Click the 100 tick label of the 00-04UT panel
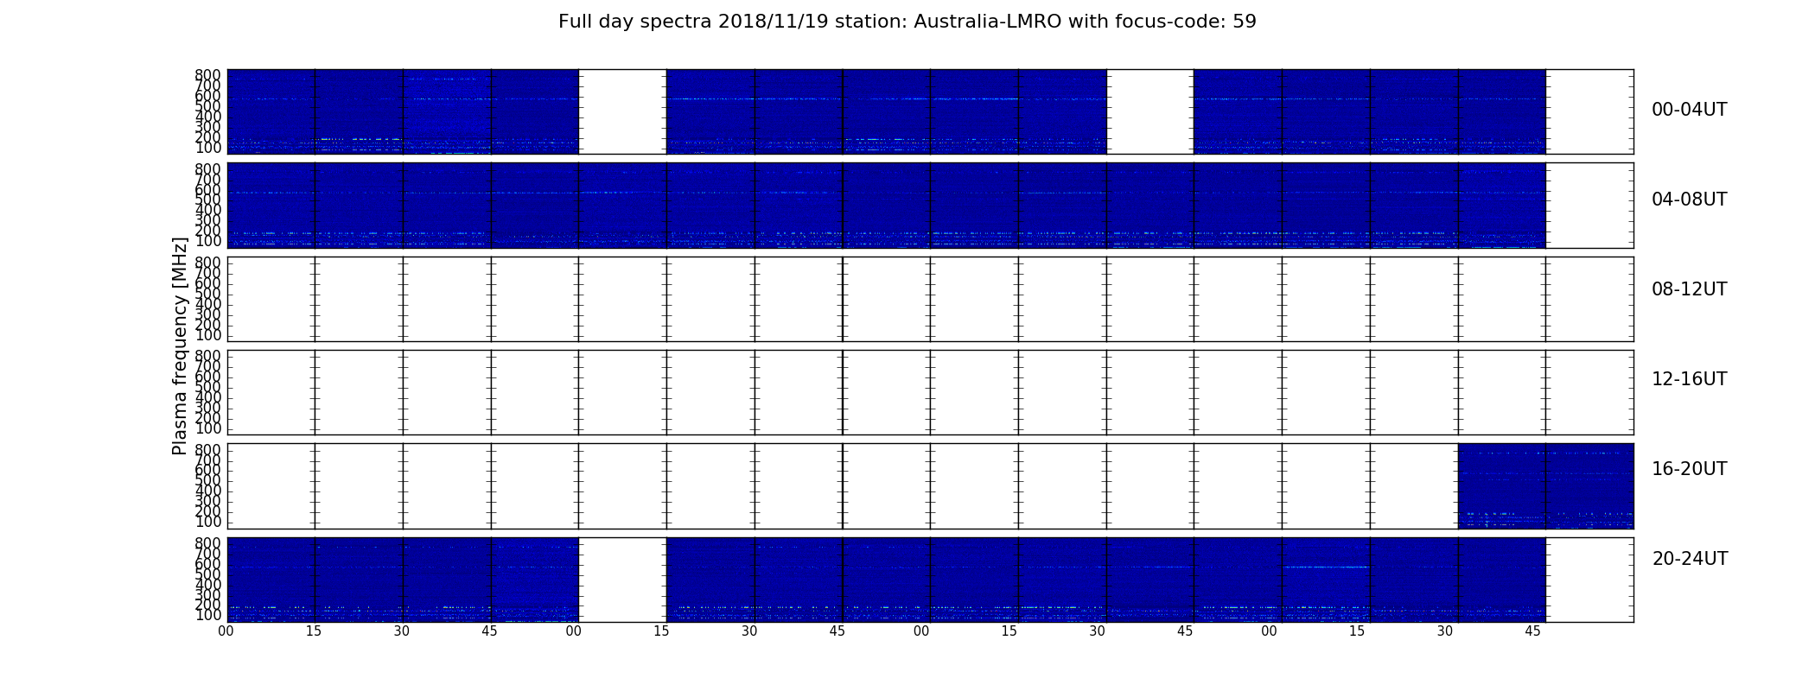Viewport: 1815px width, 691px height. coord(208,148)
